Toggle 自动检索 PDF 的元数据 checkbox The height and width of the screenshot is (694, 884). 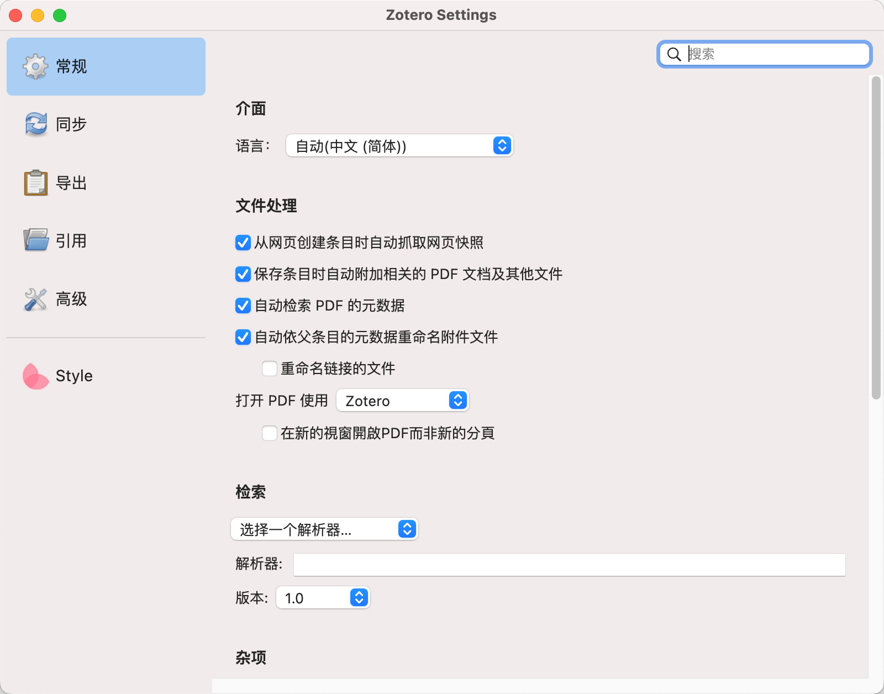point(243,306)
